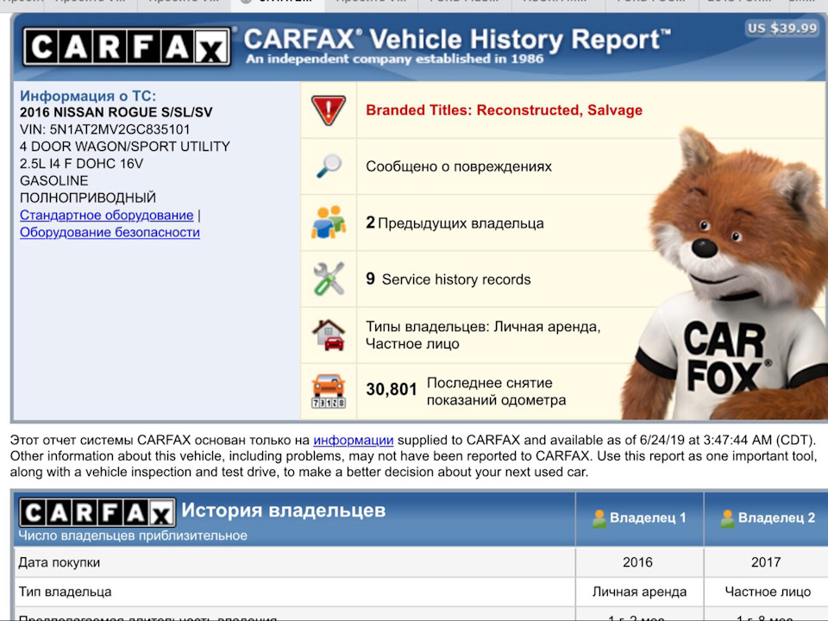Click Частное лицо owner type cell

768,592
